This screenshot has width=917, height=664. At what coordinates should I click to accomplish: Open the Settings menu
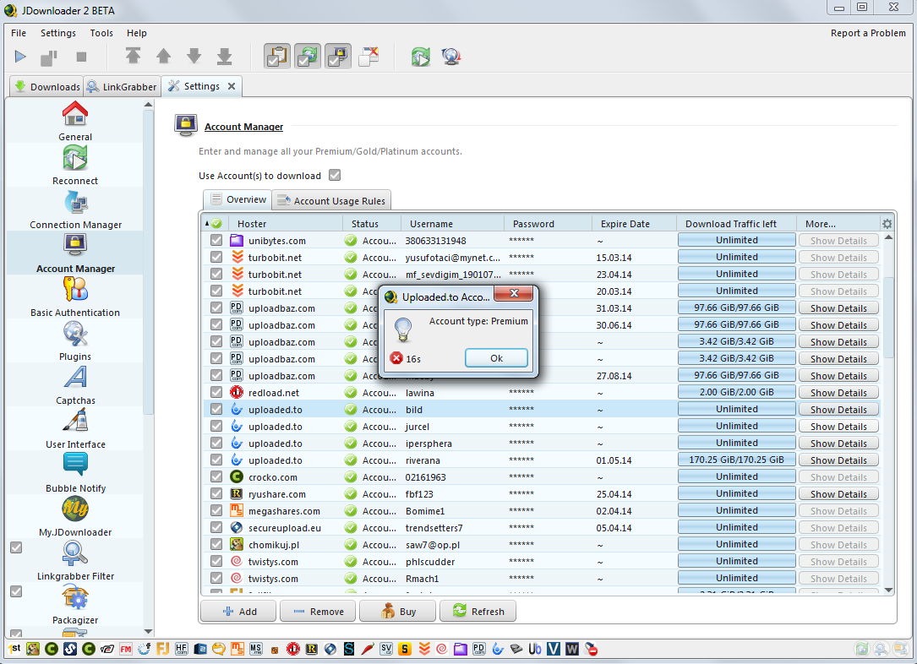58,33
